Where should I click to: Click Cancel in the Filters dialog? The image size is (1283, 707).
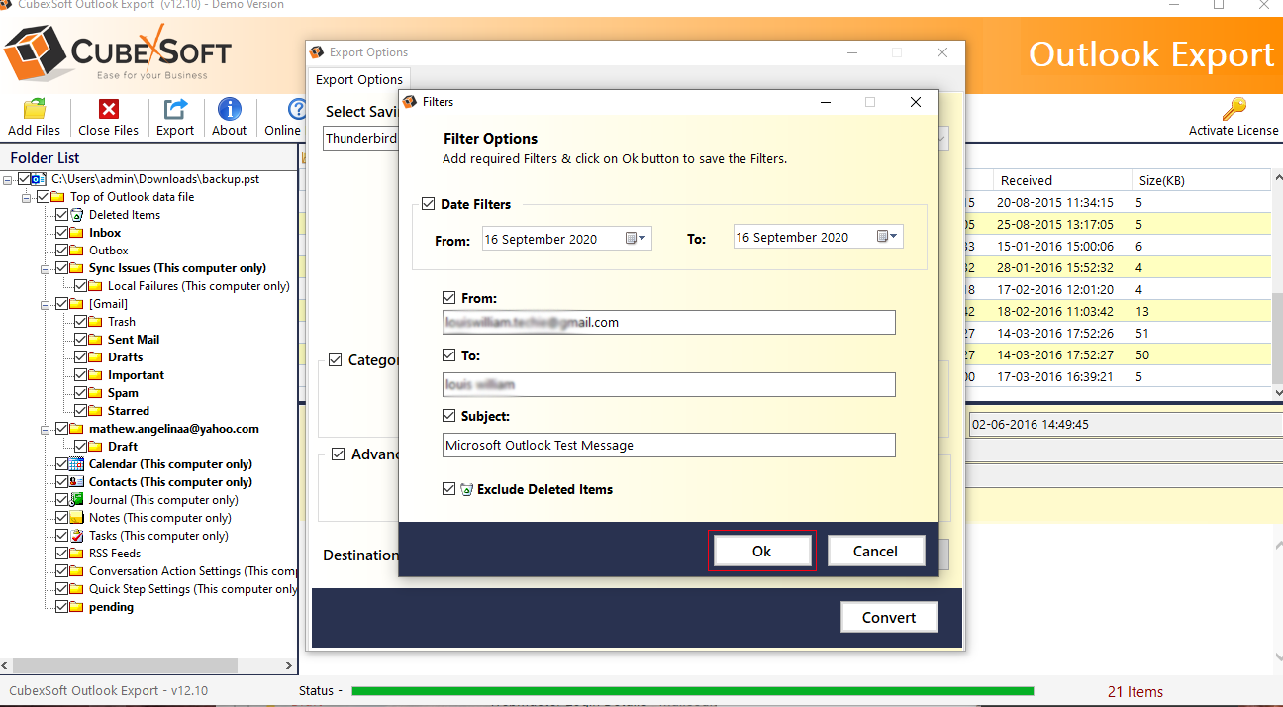coord(876,551)
